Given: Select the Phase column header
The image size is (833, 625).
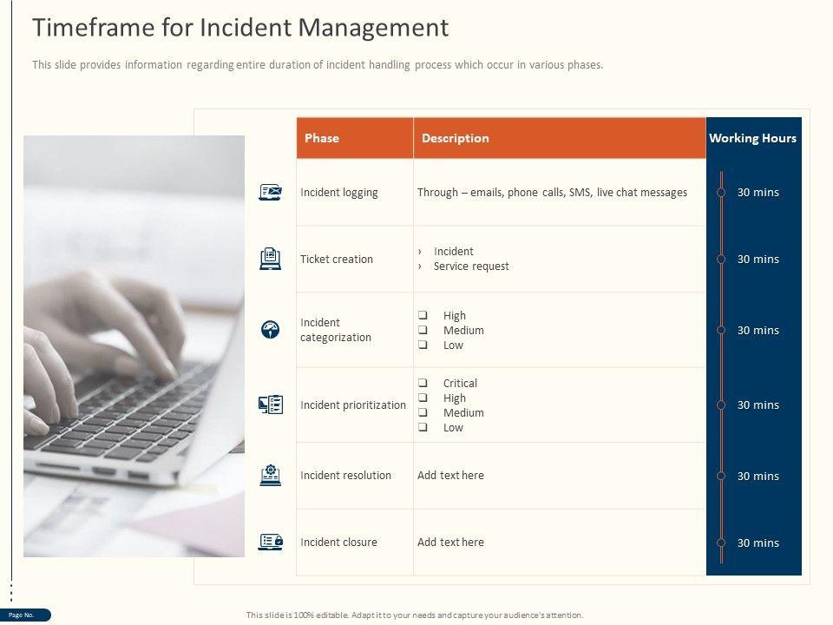Looking at the screenshot, I should tap(355, 138).
